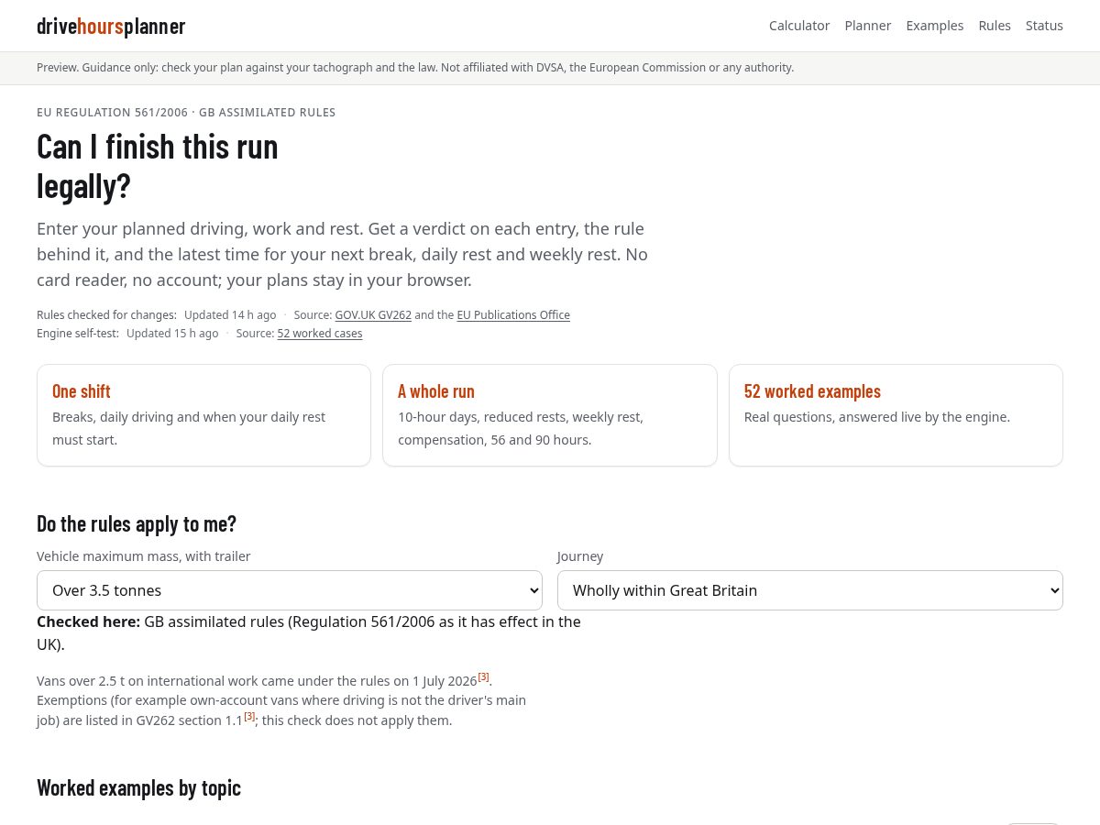
Task: Click the 'Preview. Guidance only' banner text
Action: pos(415,68)
